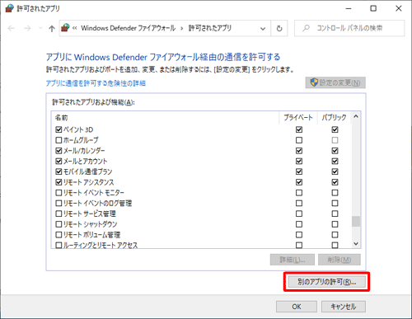Toggle ホームグループ name checkbox
The width and height of the screenshot is (412, 319).
[59, 140]
